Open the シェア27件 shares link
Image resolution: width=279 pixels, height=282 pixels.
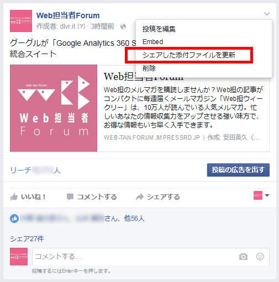point(27,239)
